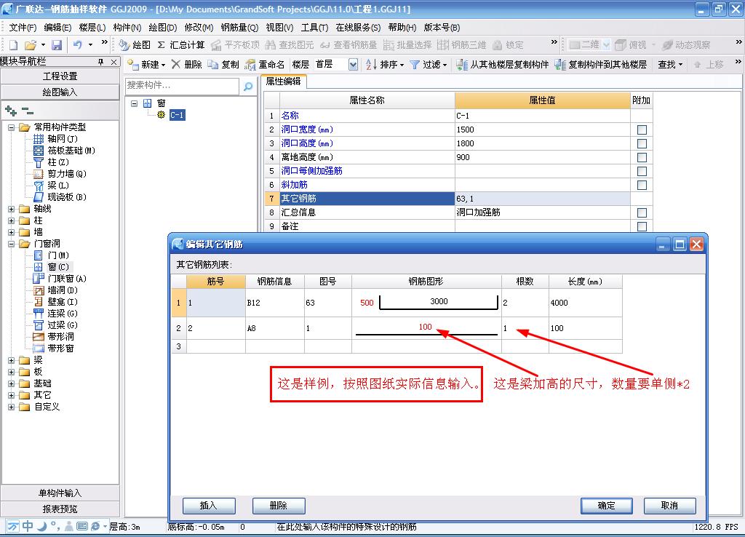Select 门(M) under 门窗洞
This screenshot has height=537, width=745.
point(58,255)
